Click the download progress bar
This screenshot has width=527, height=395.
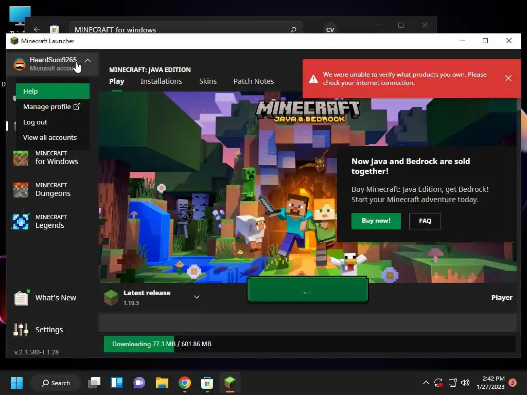pos(309,344)
